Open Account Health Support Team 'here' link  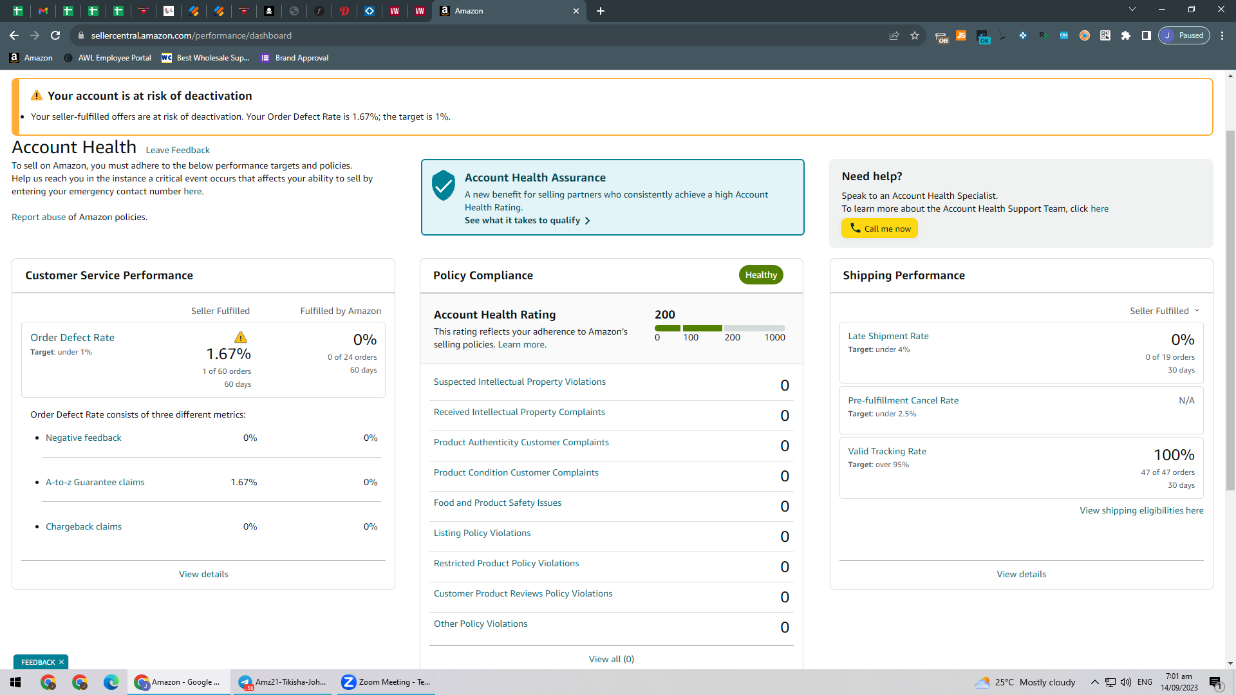[x=1100, y=208]
